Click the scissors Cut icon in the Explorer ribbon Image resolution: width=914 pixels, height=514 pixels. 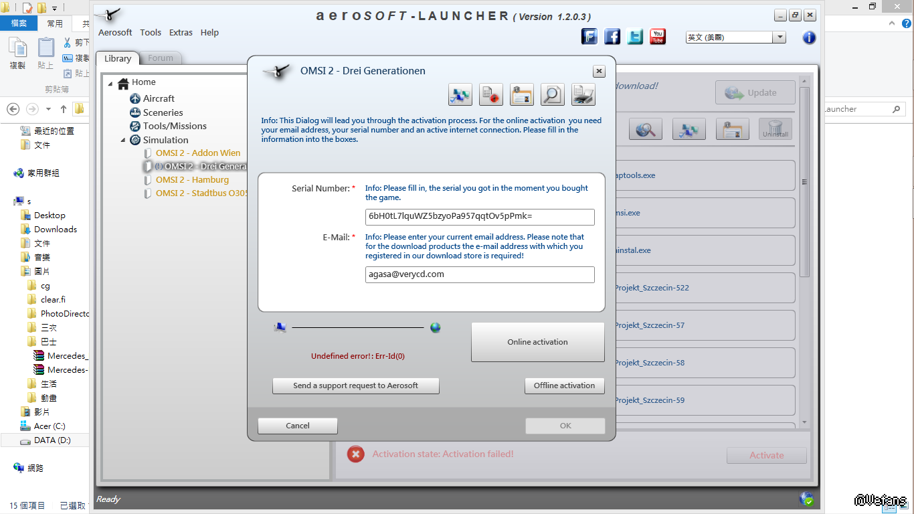pos(67,42)
